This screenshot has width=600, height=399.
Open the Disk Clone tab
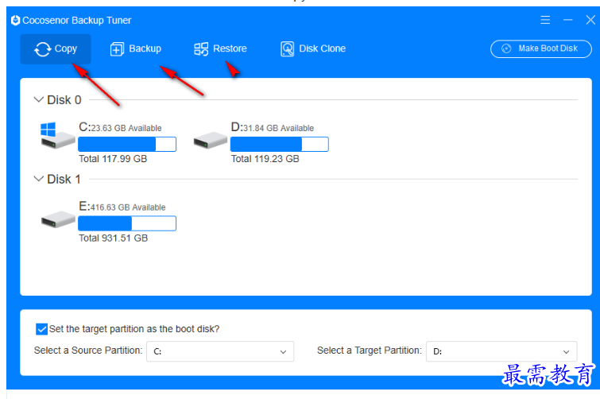[313, 49]
